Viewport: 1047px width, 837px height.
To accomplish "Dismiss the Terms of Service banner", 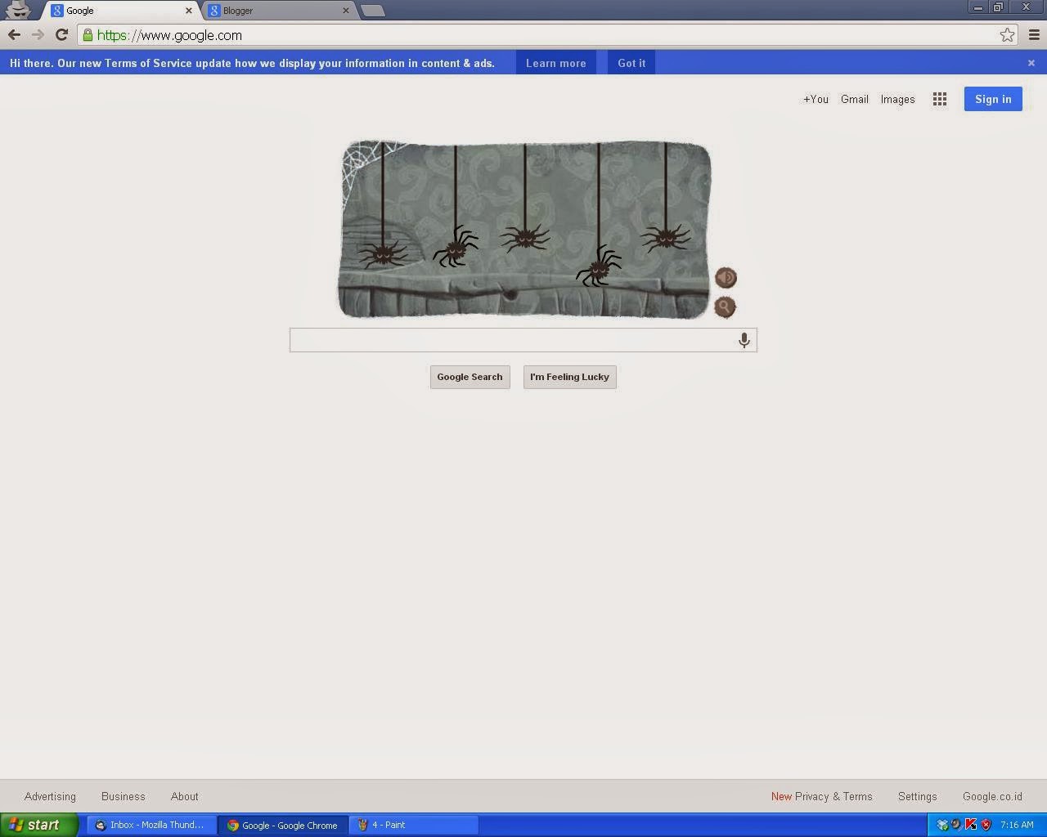I will click(1031, 63).
